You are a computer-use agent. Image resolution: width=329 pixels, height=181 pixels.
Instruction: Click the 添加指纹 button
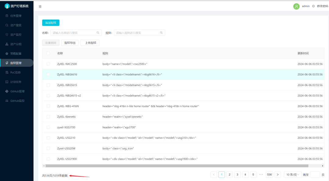51,23
